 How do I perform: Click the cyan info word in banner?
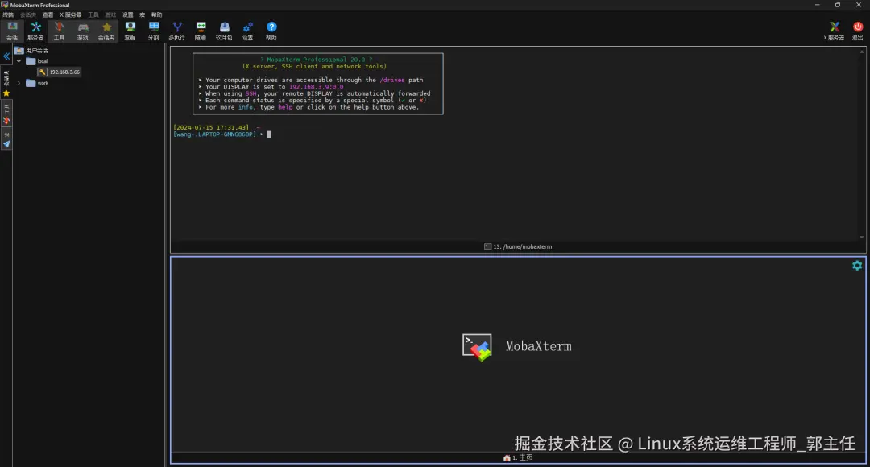pos(246,107)
